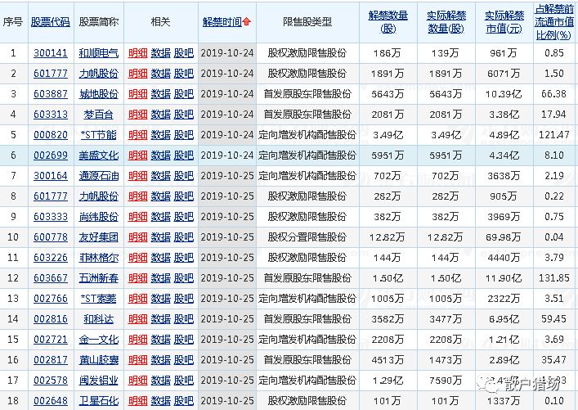Select 1337万 in 卫星石化 row

(504, 401)
